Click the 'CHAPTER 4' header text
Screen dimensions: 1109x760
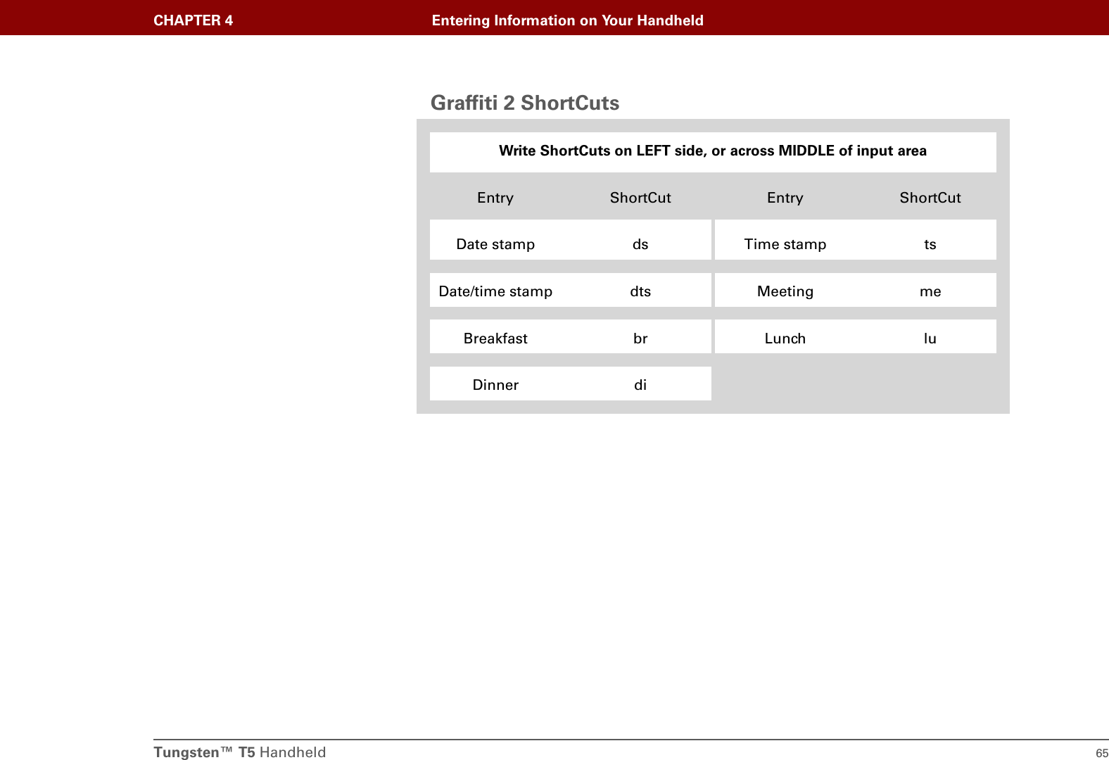click(x=193, y=20)
